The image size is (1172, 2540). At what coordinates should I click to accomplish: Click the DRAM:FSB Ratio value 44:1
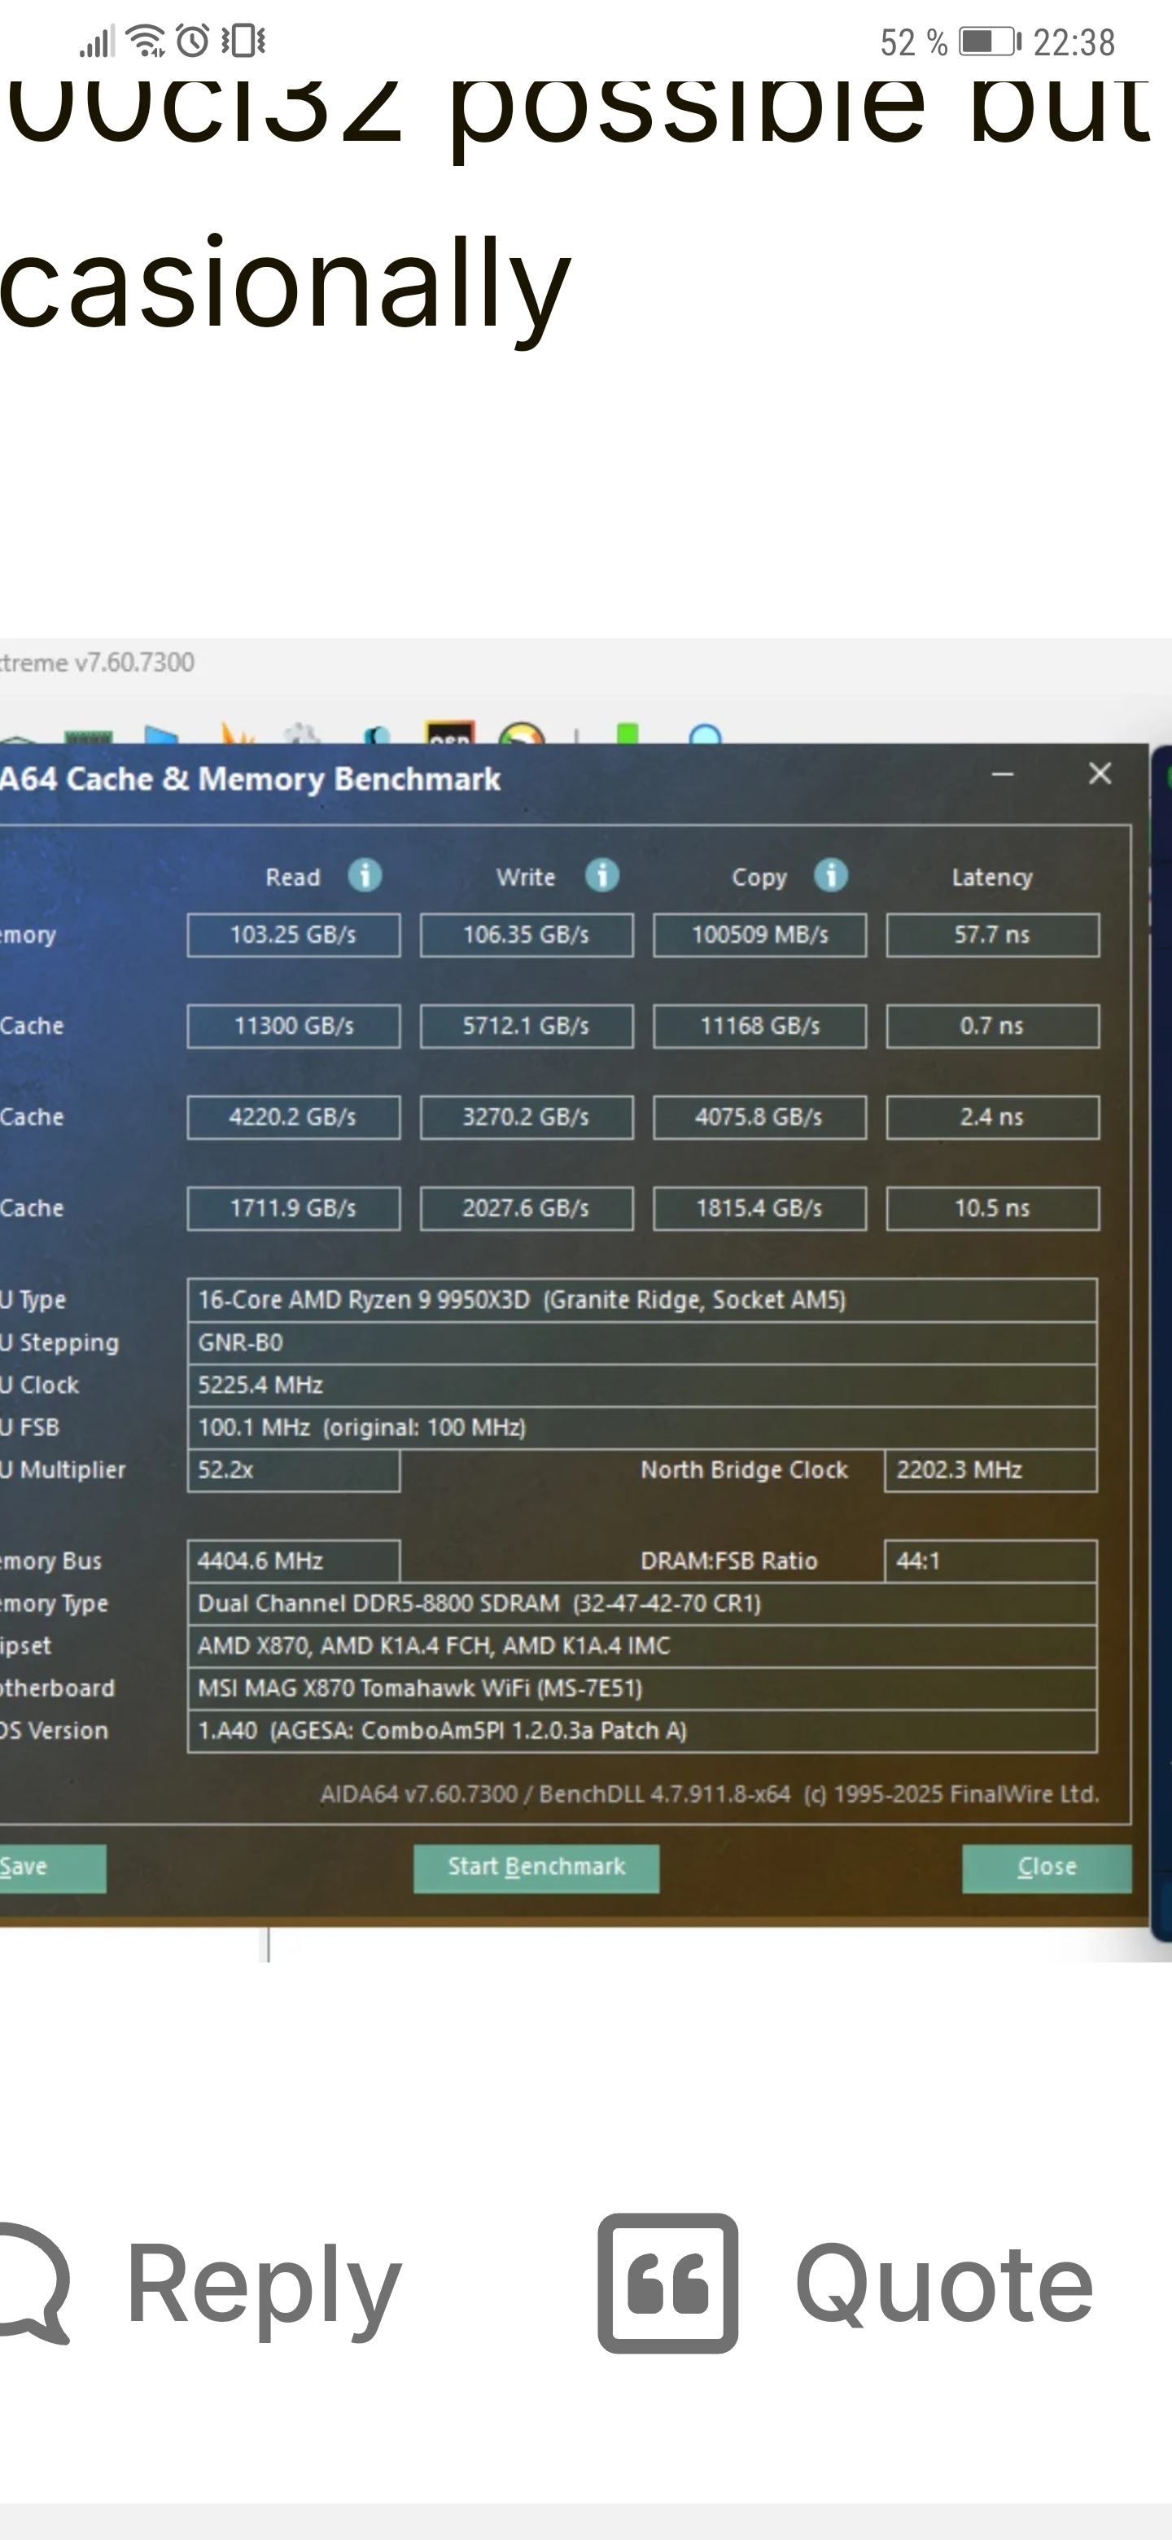991,1561
